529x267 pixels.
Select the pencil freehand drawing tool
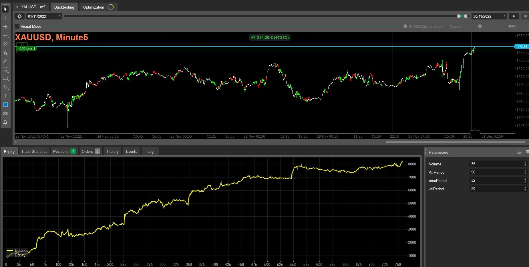coord(5,44)
